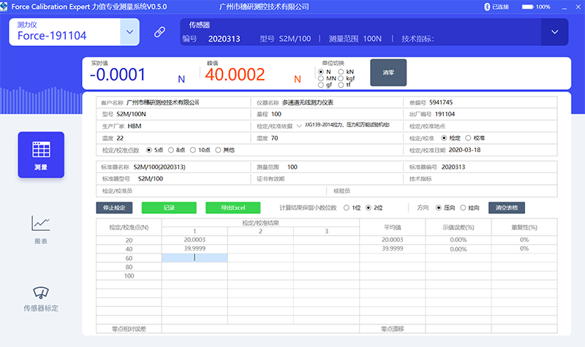
Task: Click the 零点相对误差 row label
Action: [x=129, y=329]
